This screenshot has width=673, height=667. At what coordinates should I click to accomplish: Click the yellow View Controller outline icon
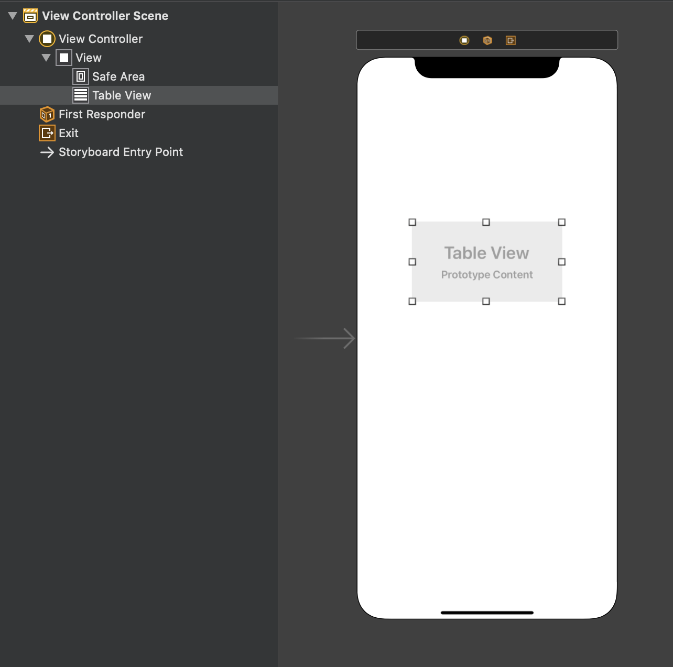(x=47, y=39)
